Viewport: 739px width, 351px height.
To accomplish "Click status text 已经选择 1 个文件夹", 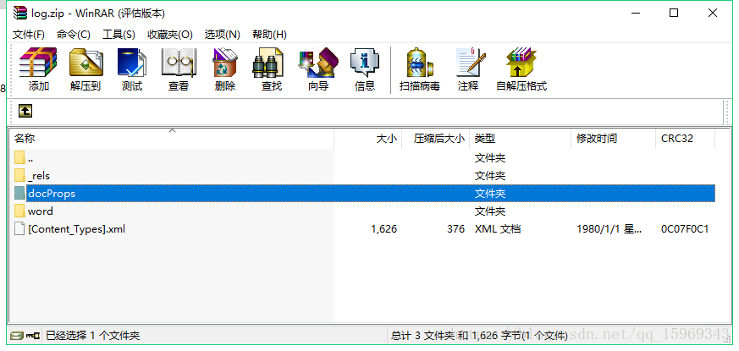I will [92, 336].
